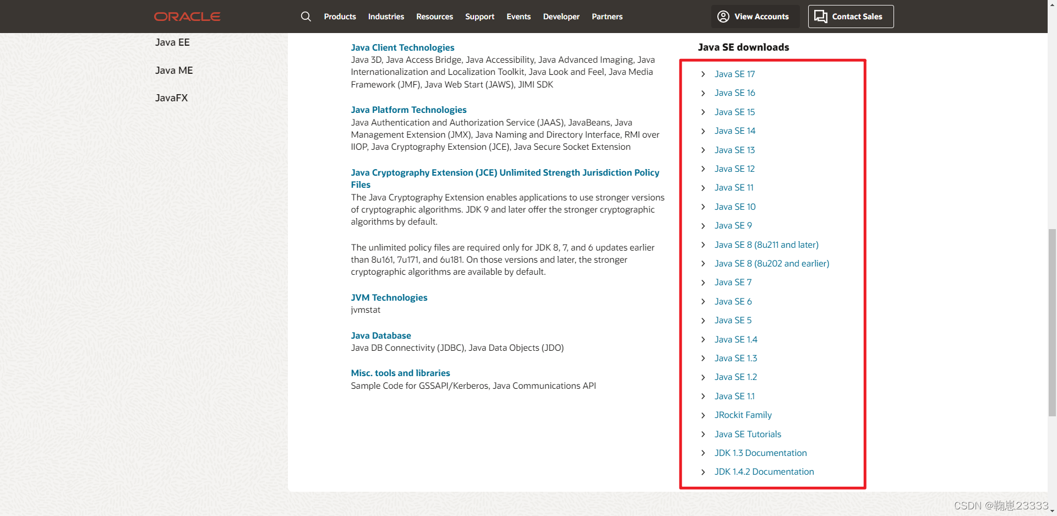Open the Java SE 1.3 download link

point(735,358)
